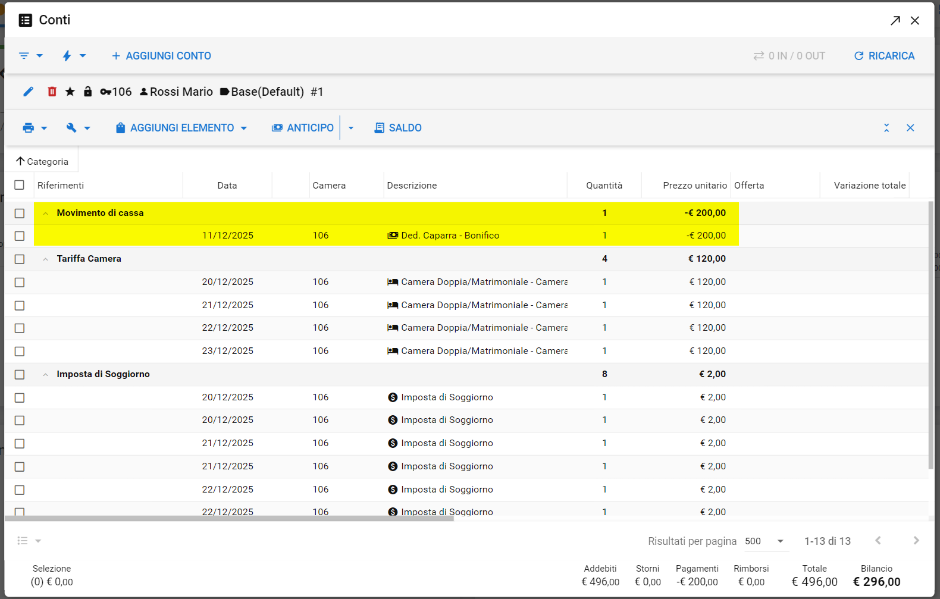Select the Ded. Caparra - Bonifico row checkbox
The image size is (940, 599).
point(20,236)
